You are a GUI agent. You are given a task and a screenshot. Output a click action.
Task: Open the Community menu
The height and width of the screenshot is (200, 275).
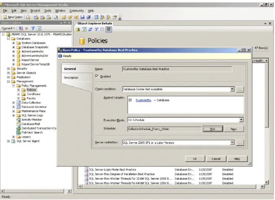pyautogui.click(x=77, y=11)
